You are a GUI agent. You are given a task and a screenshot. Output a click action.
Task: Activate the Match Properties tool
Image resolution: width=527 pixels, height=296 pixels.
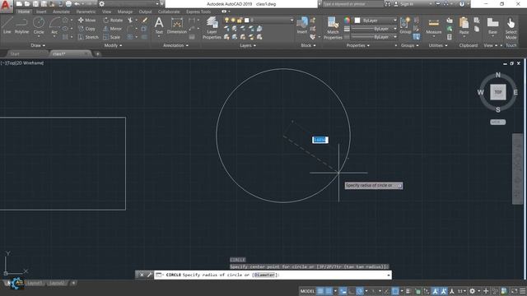pos(333,28)
